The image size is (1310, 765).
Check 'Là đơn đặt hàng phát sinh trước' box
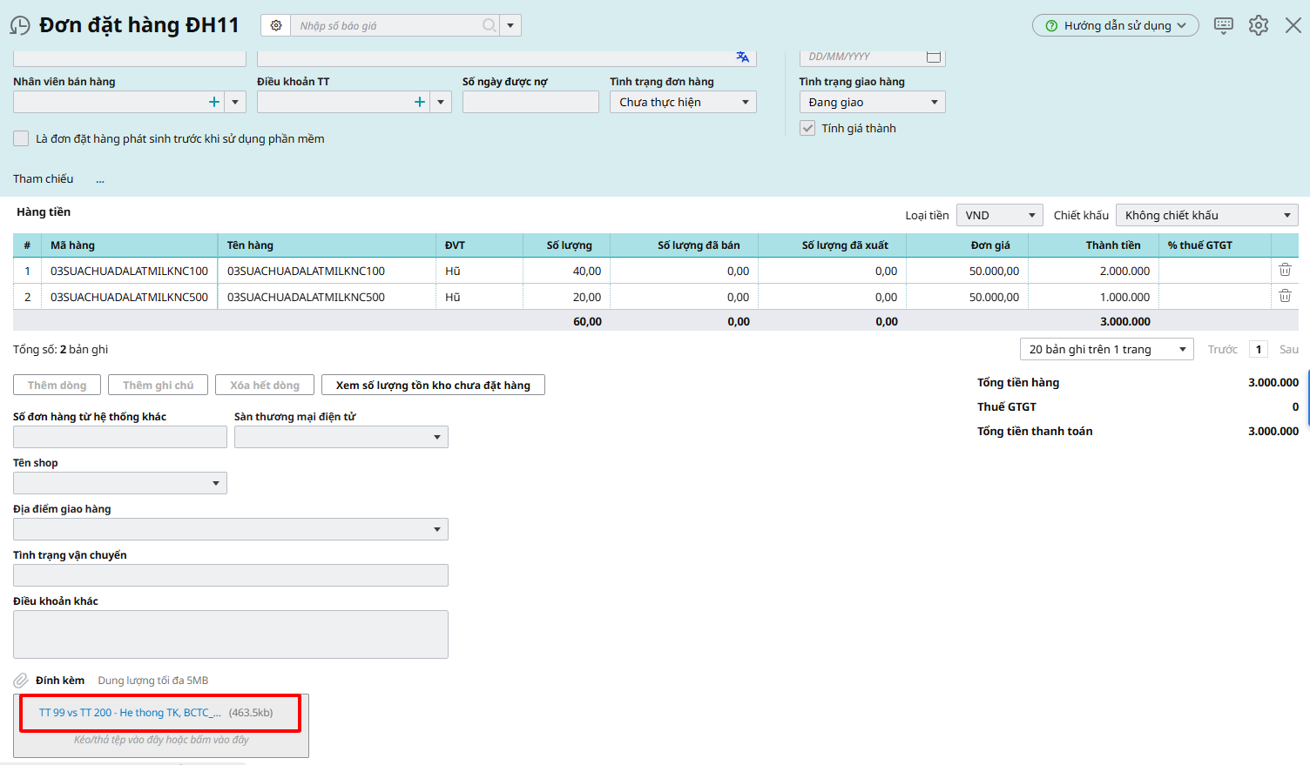21,138
